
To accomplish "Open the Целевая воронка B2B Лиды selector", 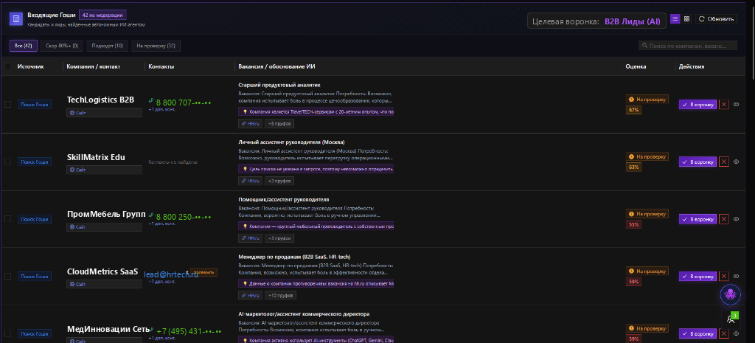I will click(x=596, y=21).
